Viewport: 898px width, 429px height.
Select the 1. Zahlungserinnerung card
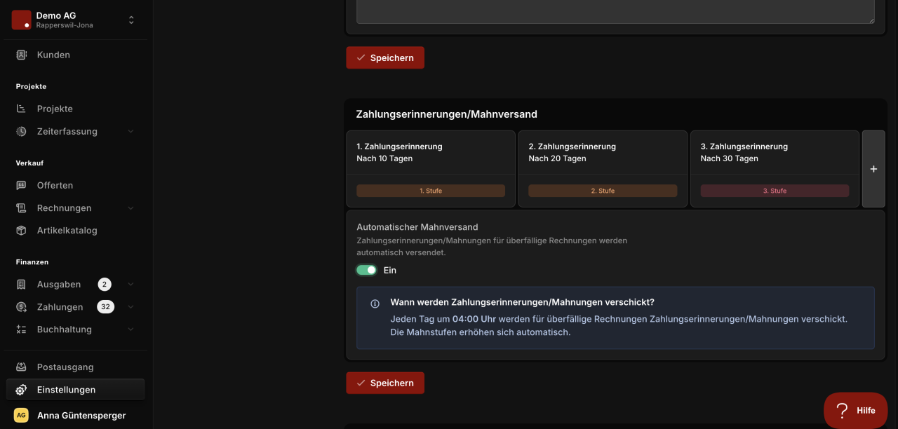tap(431, 169)
